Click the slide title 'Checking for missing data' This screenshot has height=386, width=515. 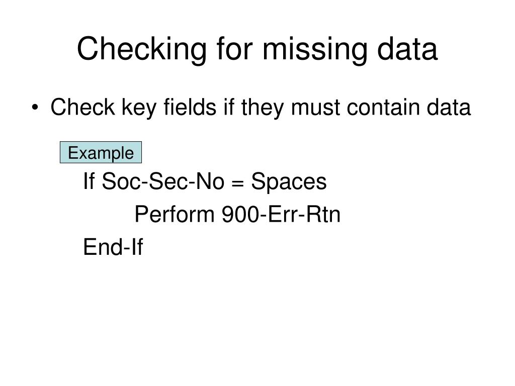point(257,49)
